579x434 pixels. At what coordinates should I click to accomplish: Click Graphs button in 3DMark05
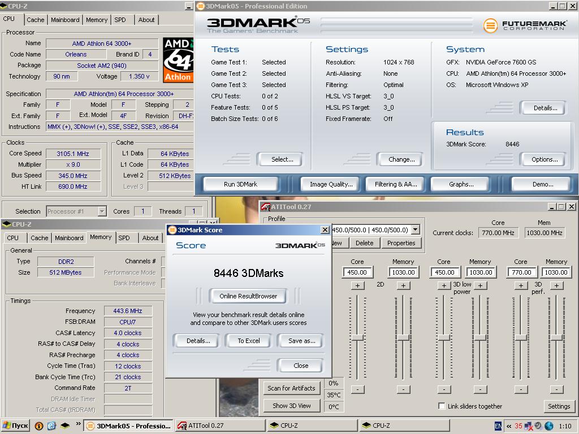click(461, 184)
